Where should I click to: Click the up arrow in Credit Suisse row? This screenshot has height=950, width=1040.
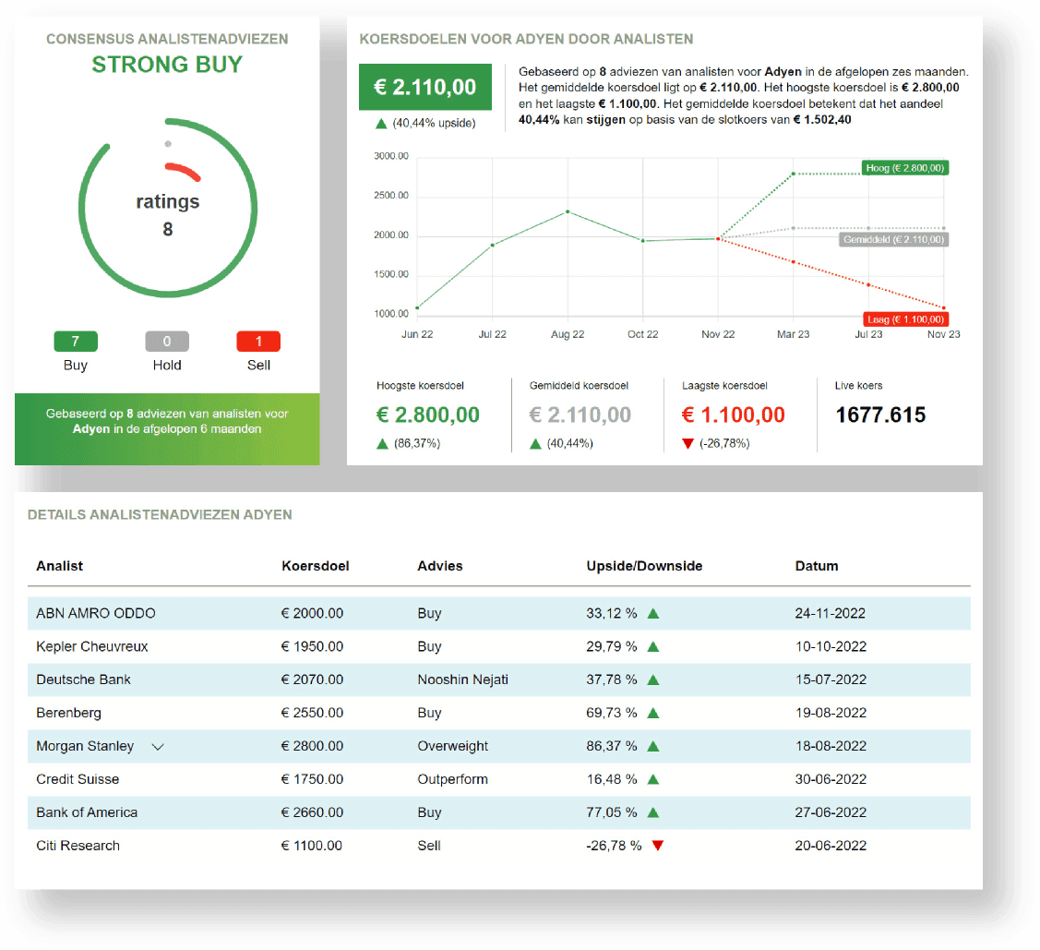[653, 779]
